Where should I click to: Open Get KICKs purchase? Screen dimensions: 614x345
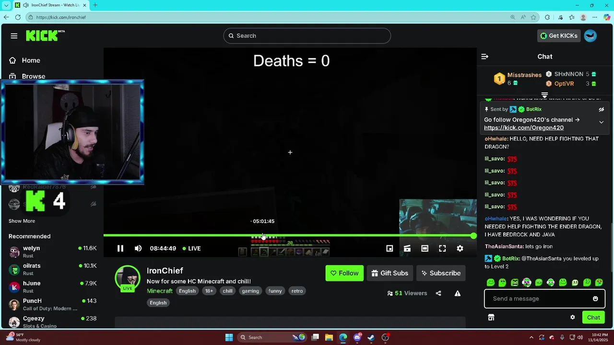coord(559,36)
